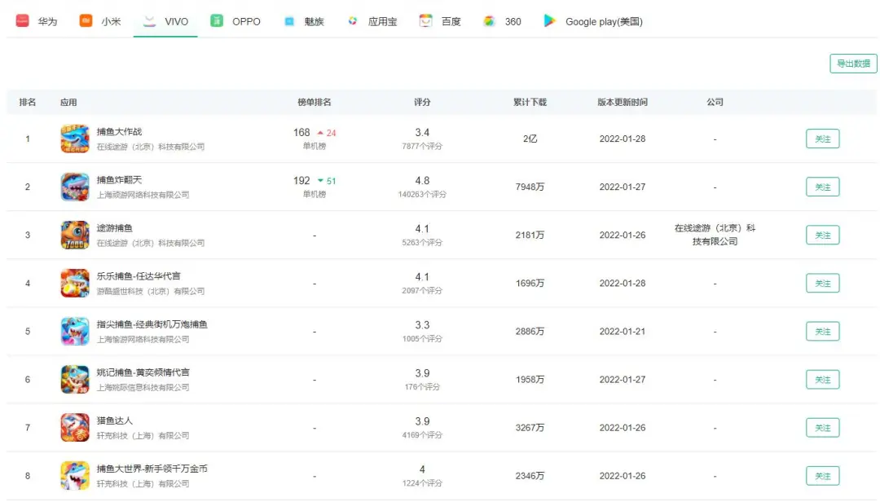
Task: Click the 应用宝 store icon
Action: [x=354, y=20]
